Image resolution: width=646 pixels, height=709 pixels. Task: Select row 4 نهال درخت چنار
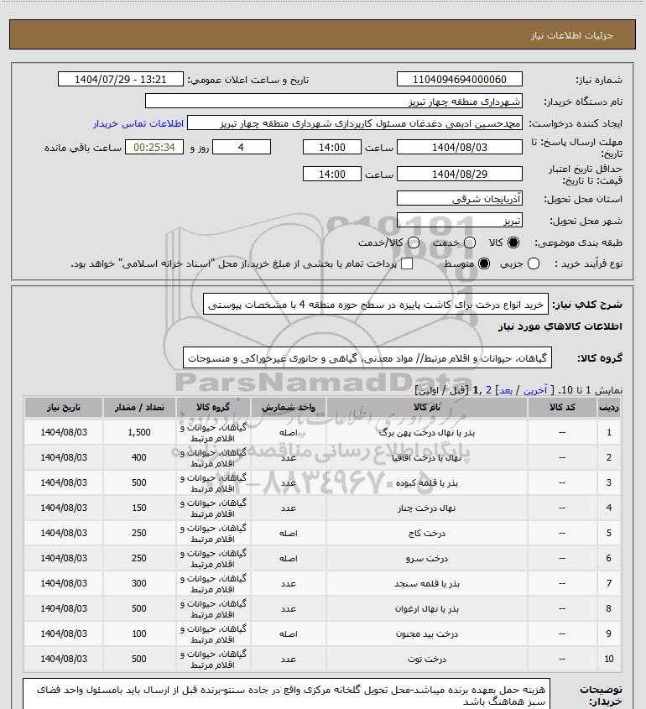tap(323, 508)
